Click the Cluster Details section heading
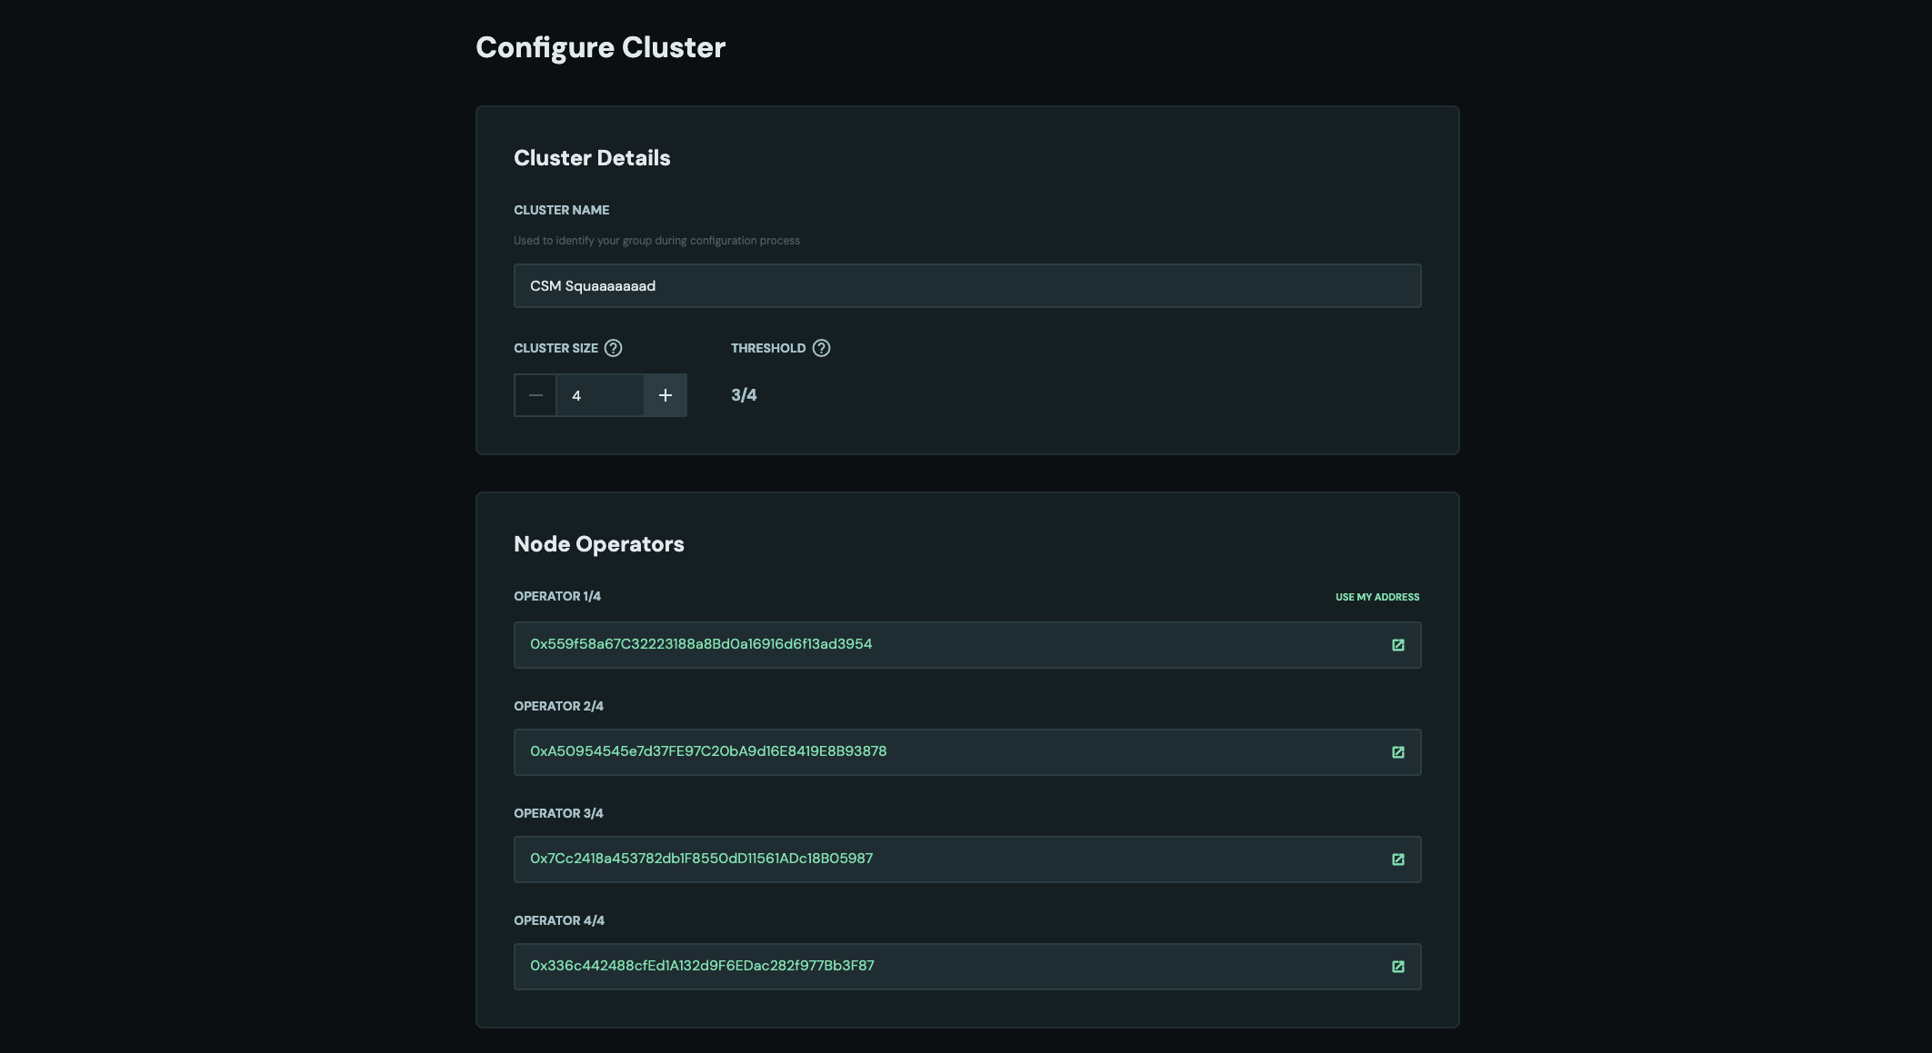1932x1053 pixels. coord(592,157)
